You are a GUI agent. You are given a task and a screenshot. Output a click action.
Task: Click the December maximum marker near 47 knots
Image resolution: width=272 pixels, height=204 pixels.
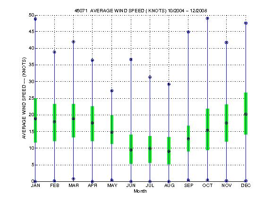[246, 23]
